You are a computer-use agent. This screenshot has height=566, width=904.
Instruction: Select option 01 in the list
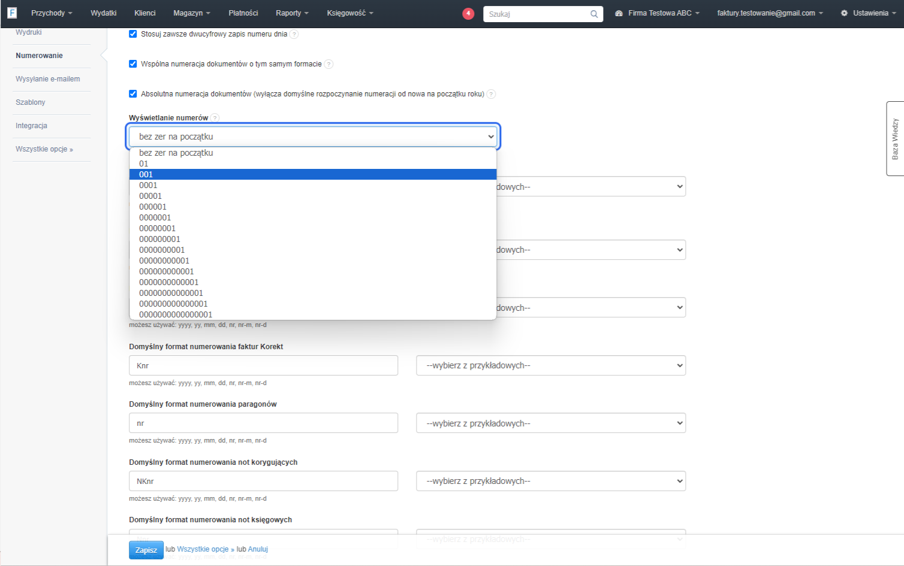[x=313, y=164]
